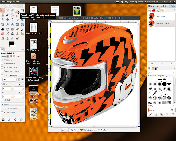Screen dimensions: 176x141
Task: Enable Expand from center option
Action: tap(2, 71)
